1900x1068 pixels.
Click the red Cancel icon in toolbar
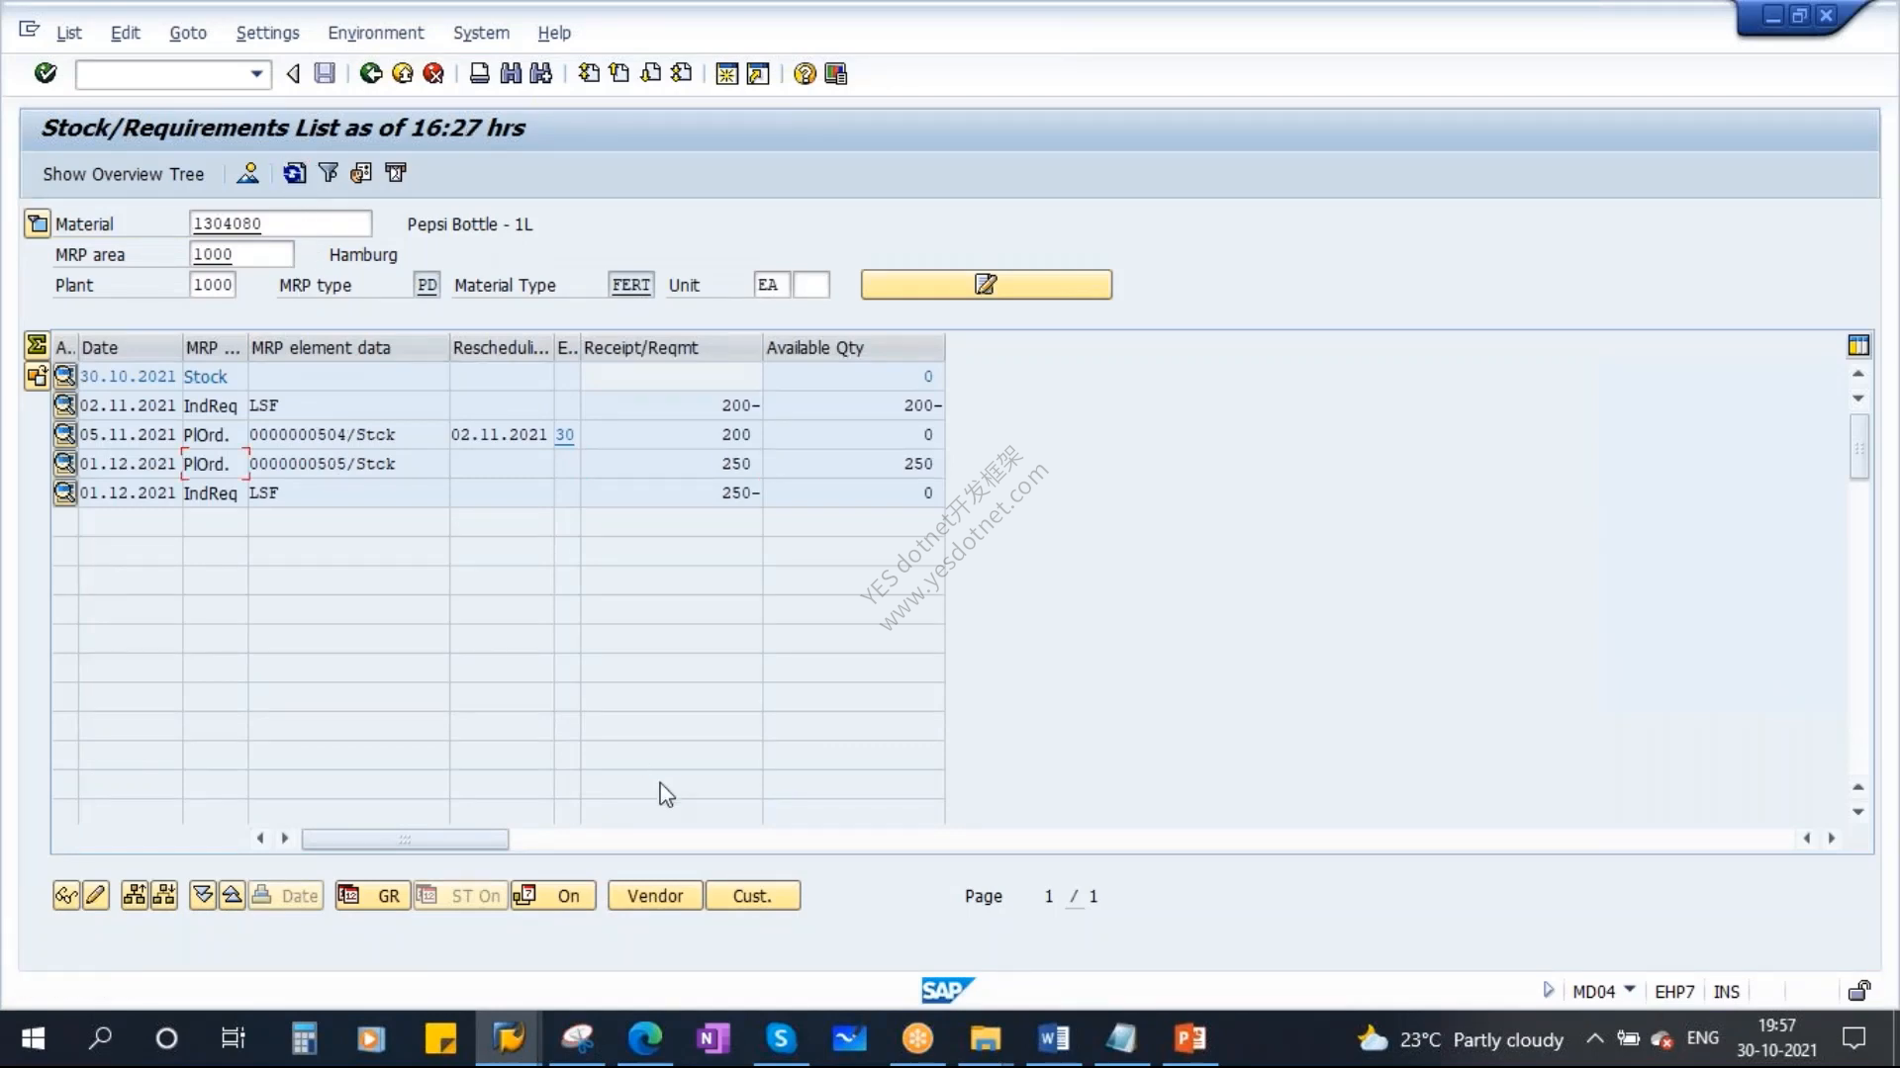(x=433, y=73)
